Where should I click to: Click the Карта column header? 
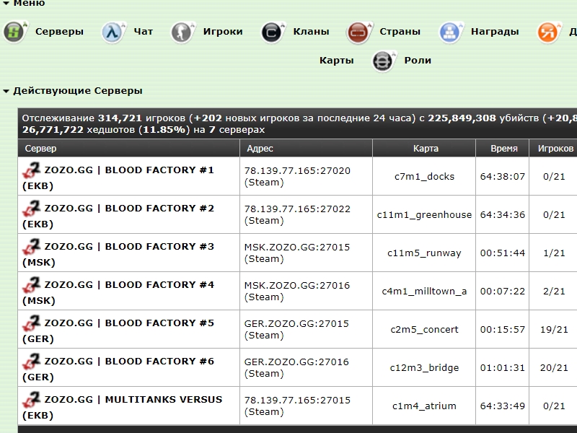point(426,149)
